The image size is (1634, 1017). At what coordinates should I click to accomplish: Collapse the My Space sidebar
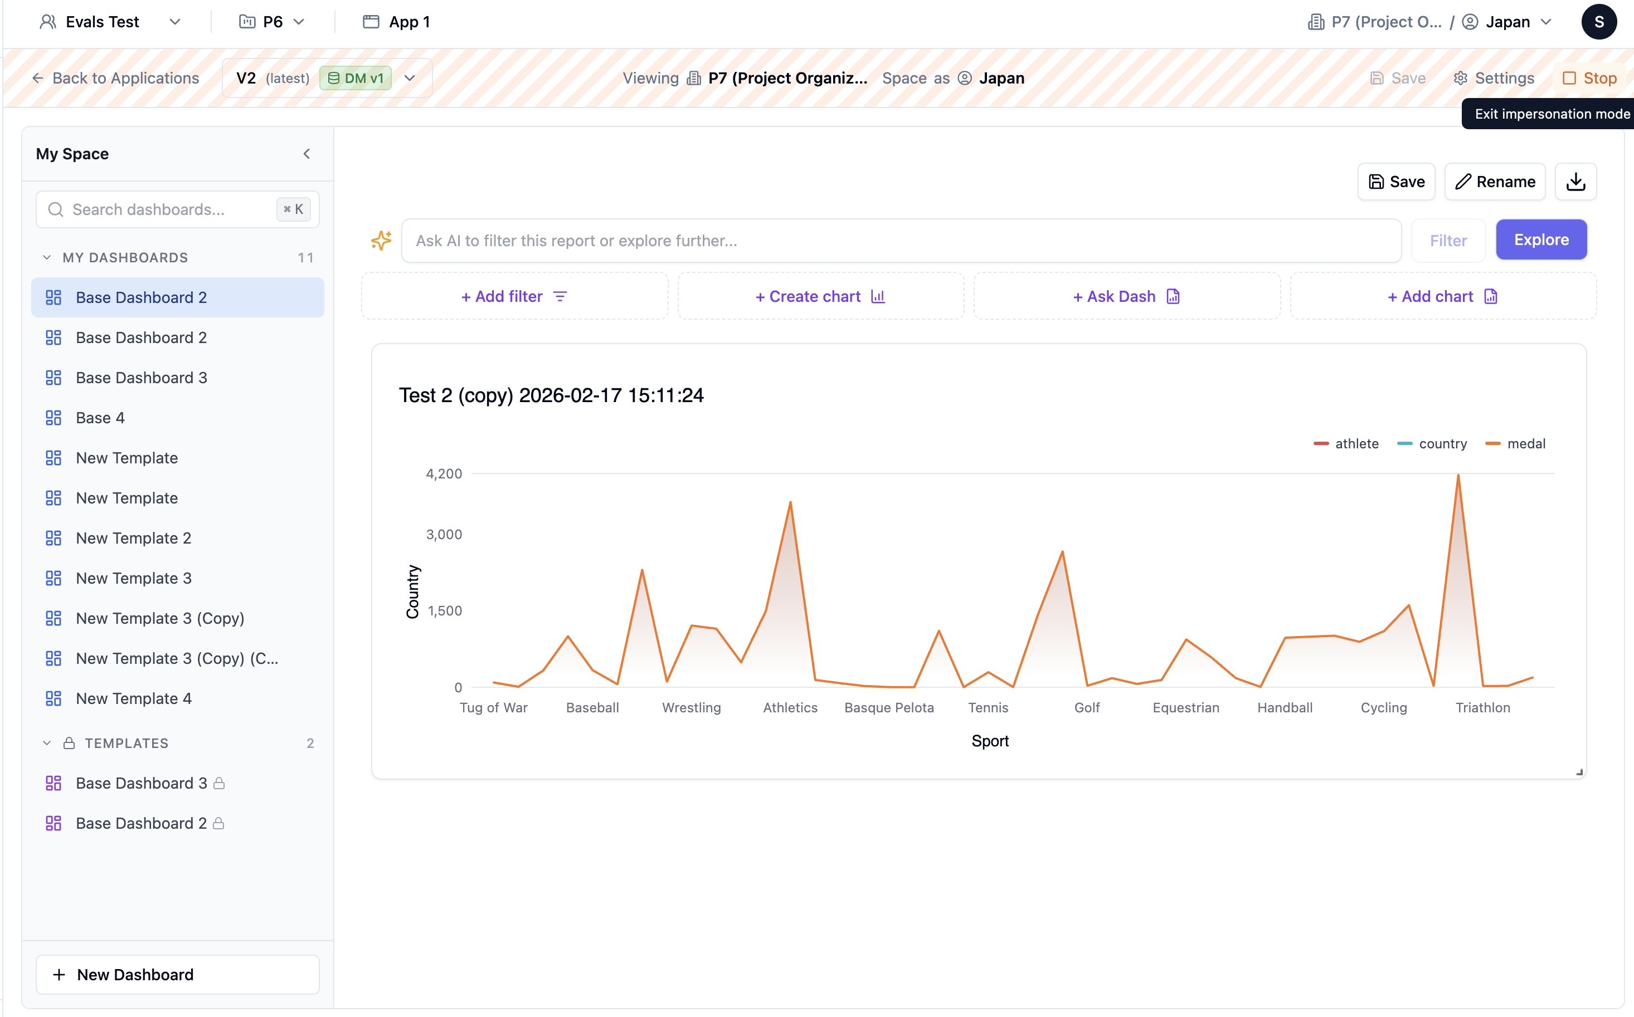pyautogui.click(x=306, y=154)
